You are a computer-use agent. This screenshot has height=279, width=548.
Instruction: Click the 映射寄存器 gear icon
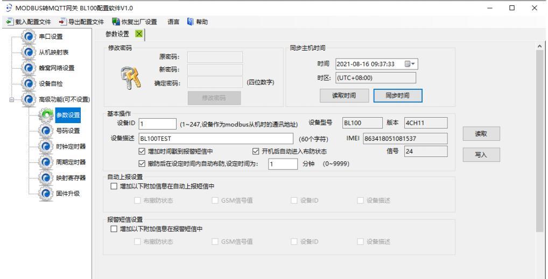[x=45, y=178]
